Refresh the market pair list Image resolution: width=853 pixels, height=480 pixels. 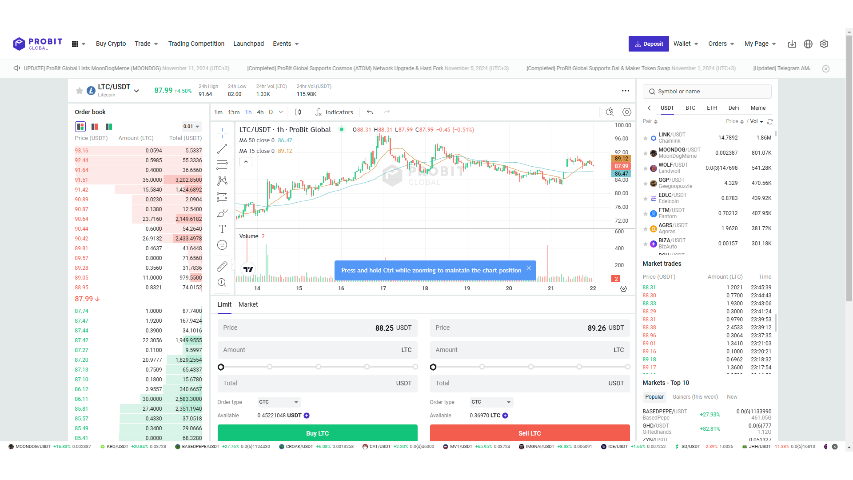(770, 121)
